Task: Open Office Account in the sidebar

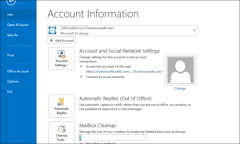Action: pos(18,71)
